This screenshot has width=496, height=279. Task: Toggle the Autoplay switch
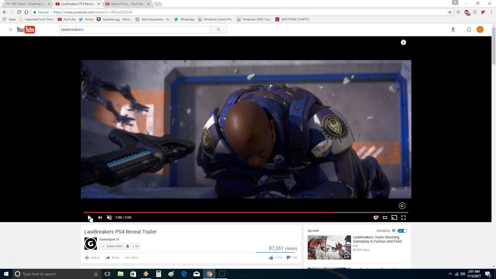[403, 231]
